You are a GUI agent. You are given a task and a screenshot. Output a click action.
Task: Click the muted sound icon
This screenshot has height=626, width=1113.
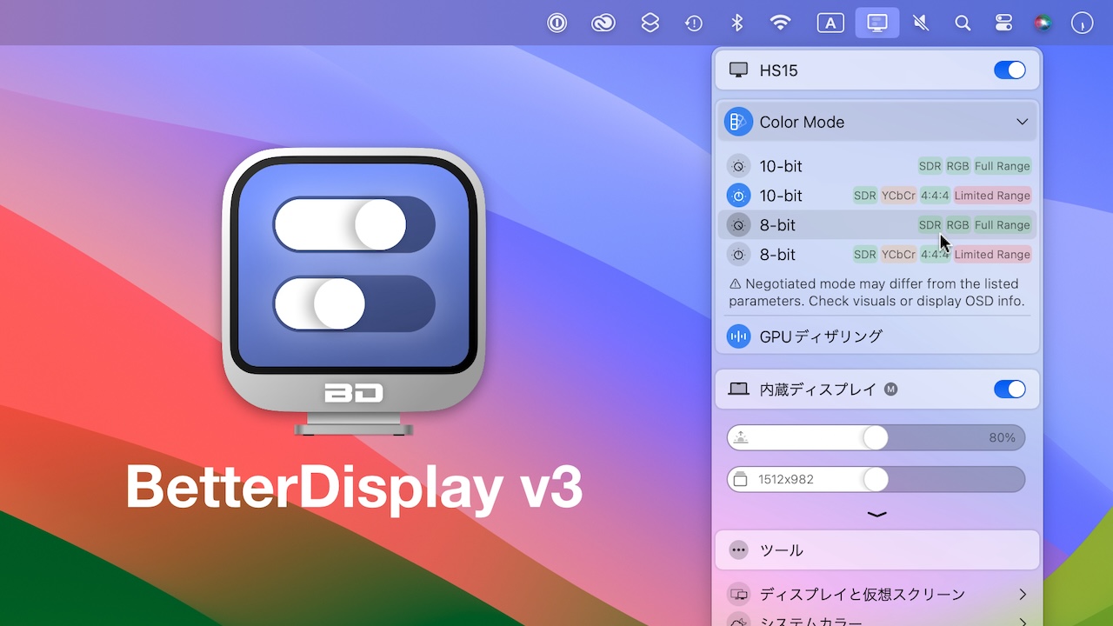tap(921, 23)
